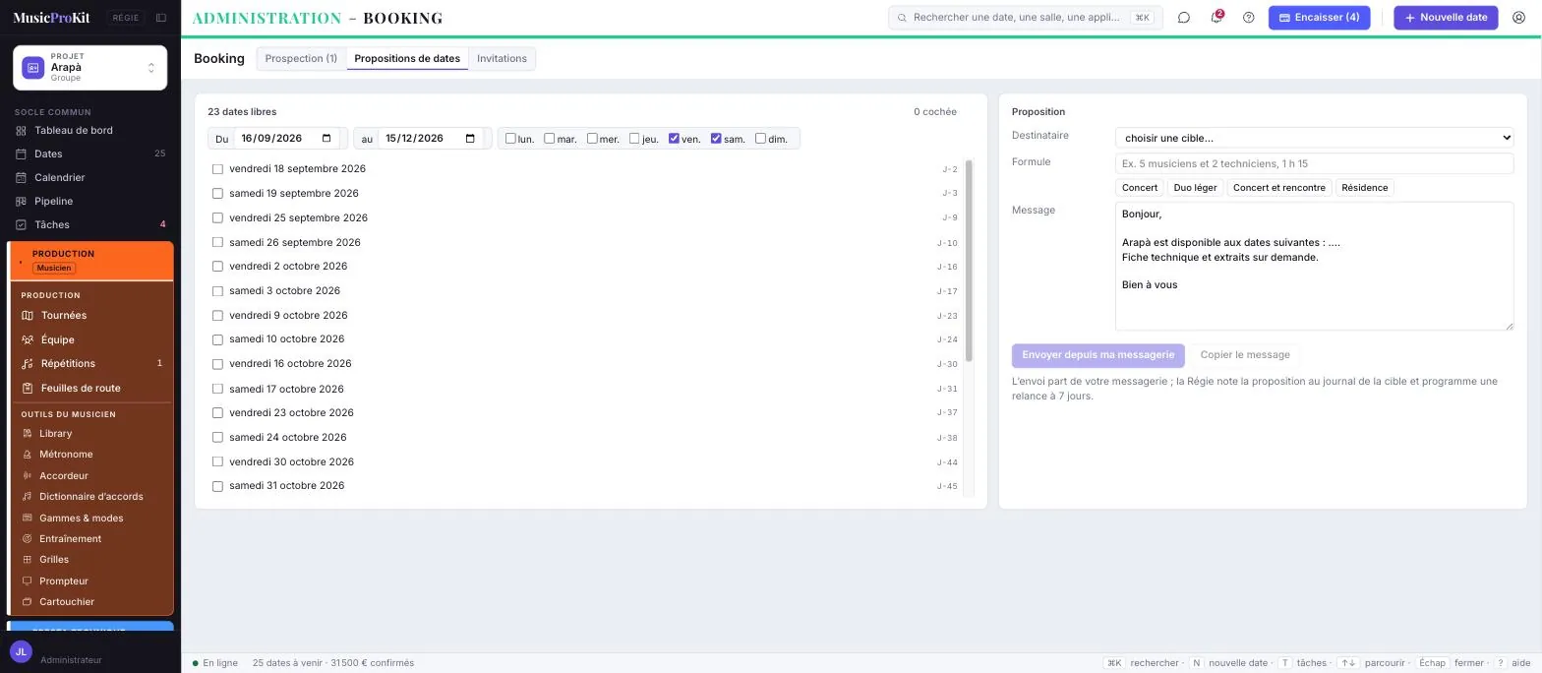Click the Feuilles de route icon
Screen dimensions: 1542x673
click(x=28, y=389)
